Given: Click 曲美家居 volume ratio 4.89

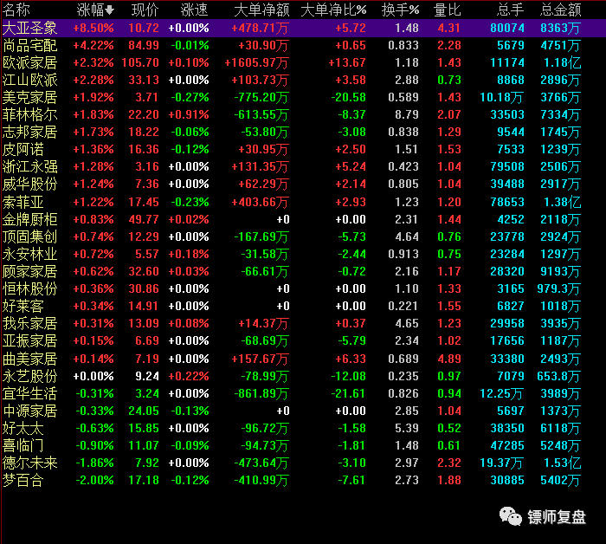Looking at the screenshot, I should 449,359.
